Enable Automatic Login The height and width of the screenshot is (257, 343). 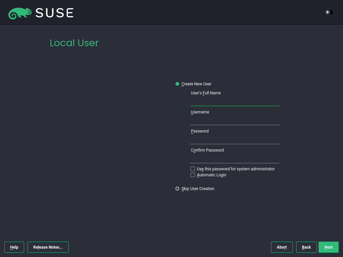[x=193, y=175]
